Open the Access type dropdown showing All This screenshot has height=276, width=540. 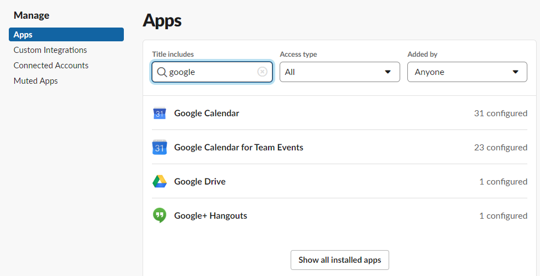(x=340, y=72)
